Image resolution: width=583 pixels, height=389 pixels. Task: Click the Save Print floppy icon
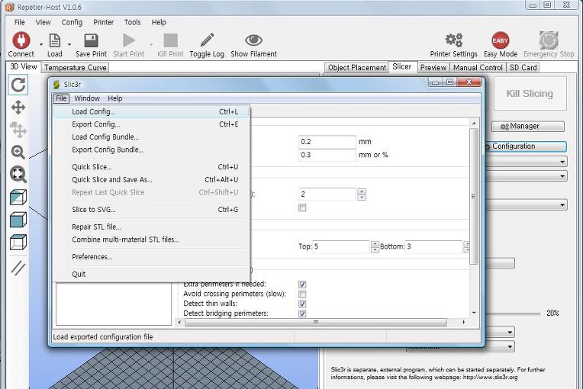91,40
